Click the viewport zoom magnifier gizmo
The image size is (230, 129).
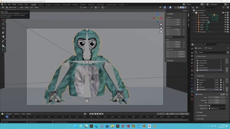coord(161,25)
